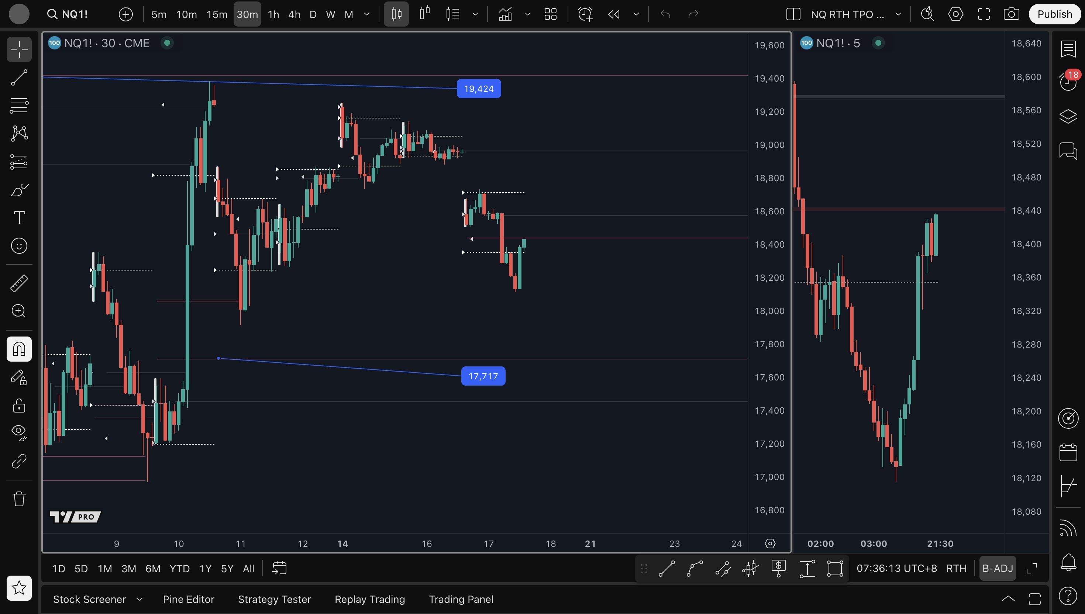The image size is (1085, 614).
Task: Take a chart snapshot with camera icon
Action: pyautogui.click(x=1011, y=14)
